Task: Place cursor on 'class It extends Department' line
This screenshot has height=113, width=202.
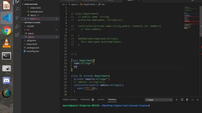Action: tap(90, 76)
